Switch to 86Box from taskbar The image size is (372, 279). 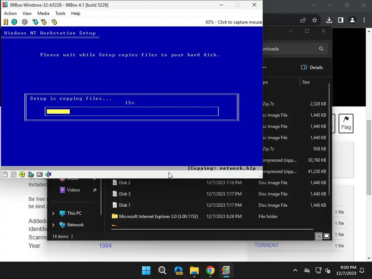point(226,270)
